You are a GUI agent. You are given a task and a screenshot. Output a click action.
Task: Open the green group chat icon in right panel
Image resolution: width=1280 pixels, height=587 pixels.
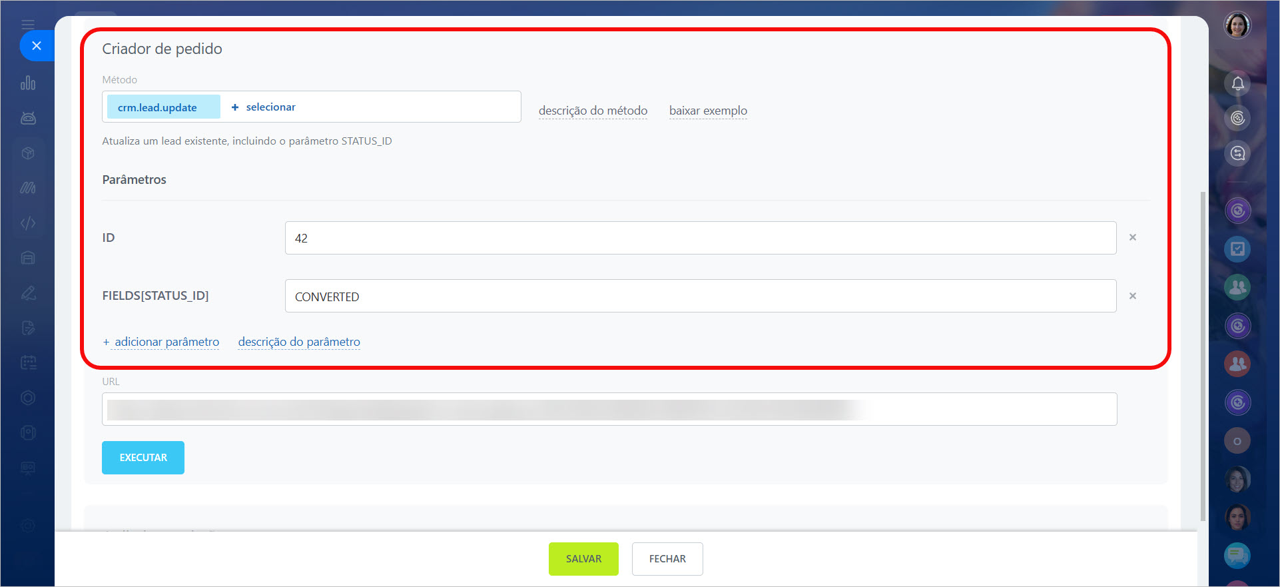tap(1237, 287)
